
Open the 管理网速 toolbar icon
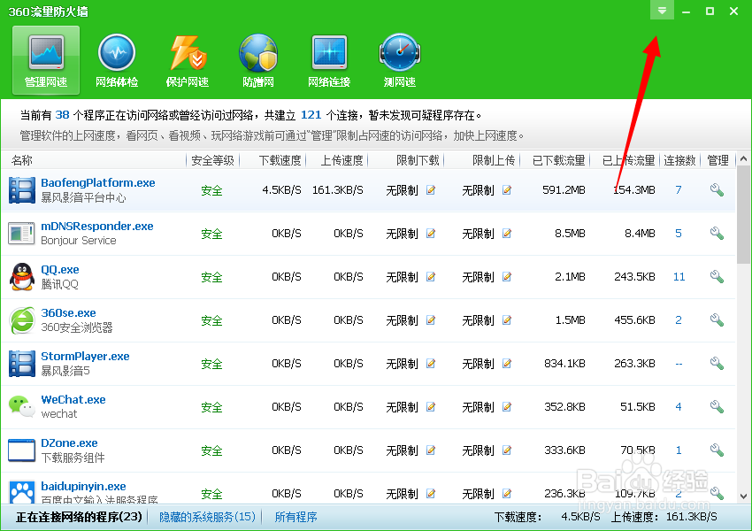pyautogui.click(x=46, y=60)
